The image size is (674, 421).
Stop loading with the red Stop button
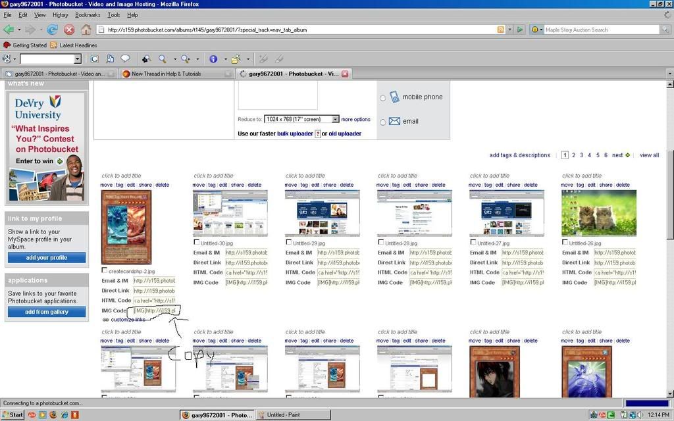pos(69,30)
